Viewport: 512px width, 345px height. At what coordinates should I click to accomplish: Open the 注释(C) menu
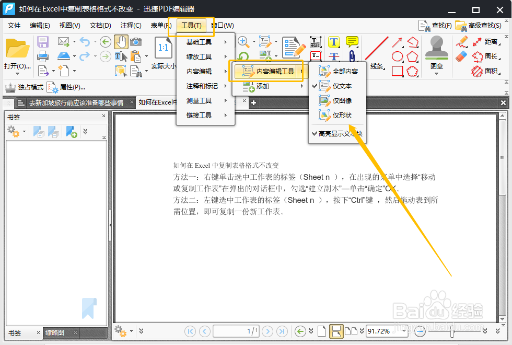click(x=131, y=26)
